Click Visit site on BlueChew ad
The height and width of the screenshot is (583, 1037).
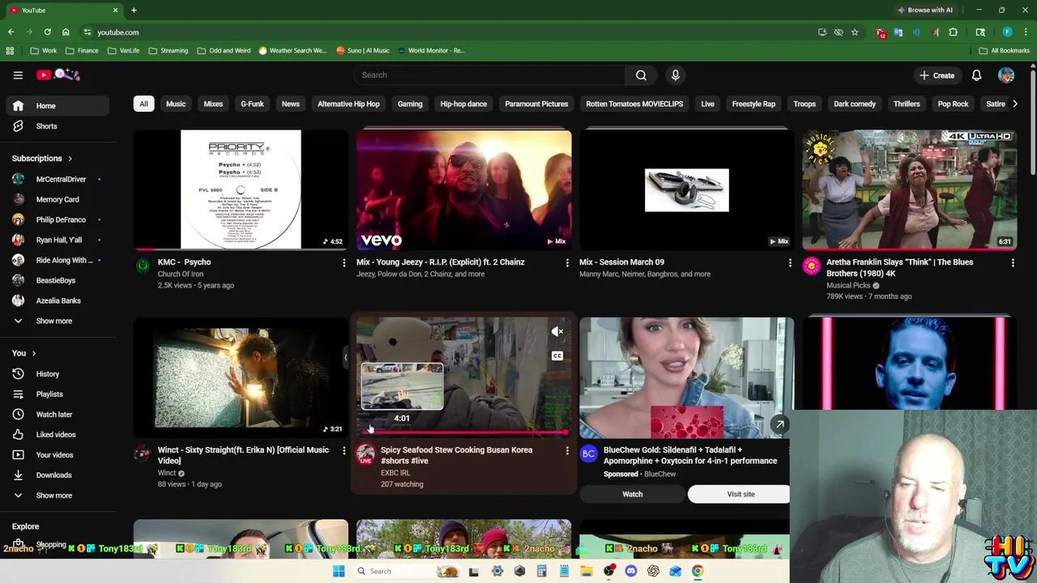[x=740, y=494]
